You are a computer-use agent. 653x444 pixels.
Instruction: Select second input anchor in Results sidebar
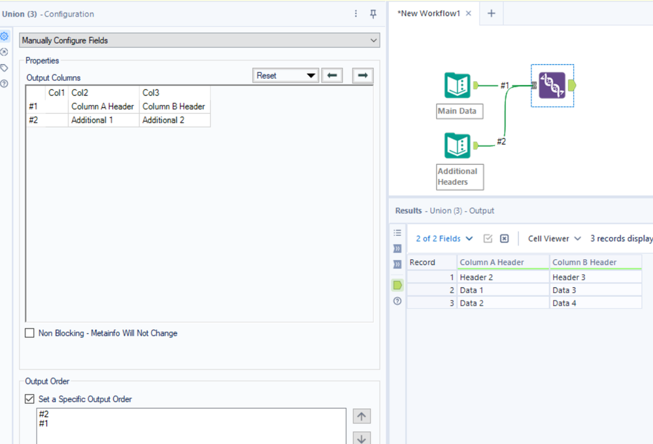click(x=397, y=264)
